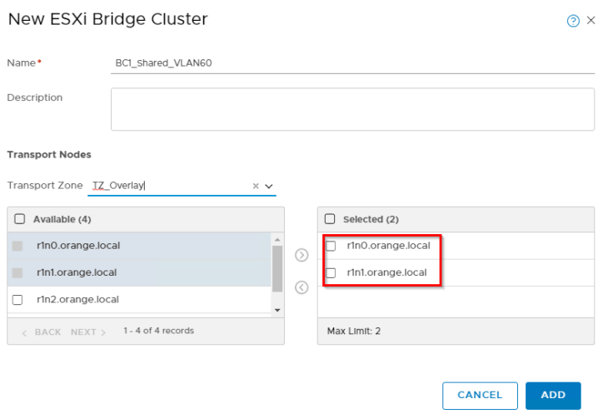Check r1n0.orange.local in Selected list

pyautogui.click(x=331, y=246)
